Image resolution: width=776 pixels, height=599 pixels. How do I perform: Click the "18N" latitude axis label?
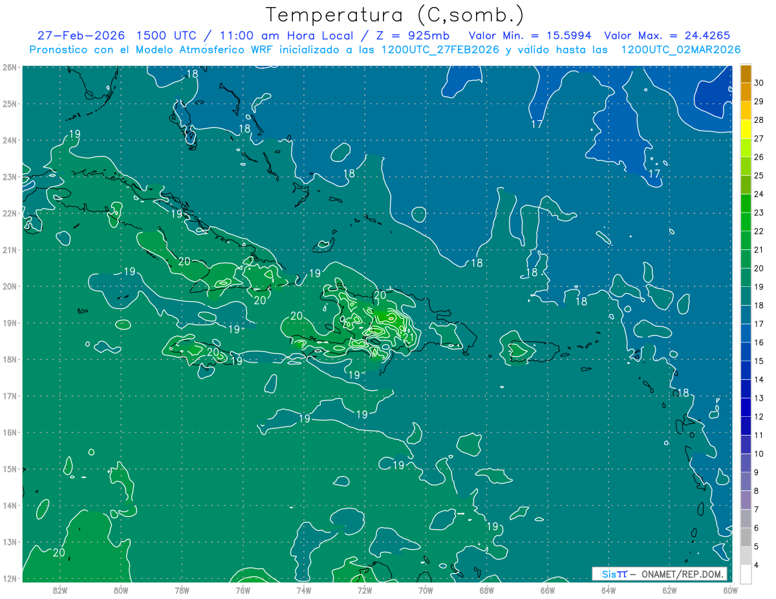pos(10,359)
